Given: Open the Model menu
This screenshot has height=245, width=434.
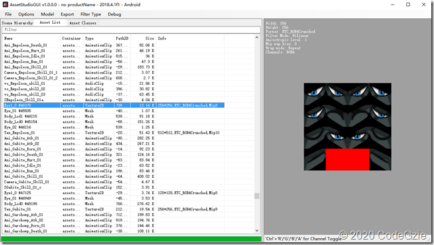Looking at the screenshot, I should point(48,14).
